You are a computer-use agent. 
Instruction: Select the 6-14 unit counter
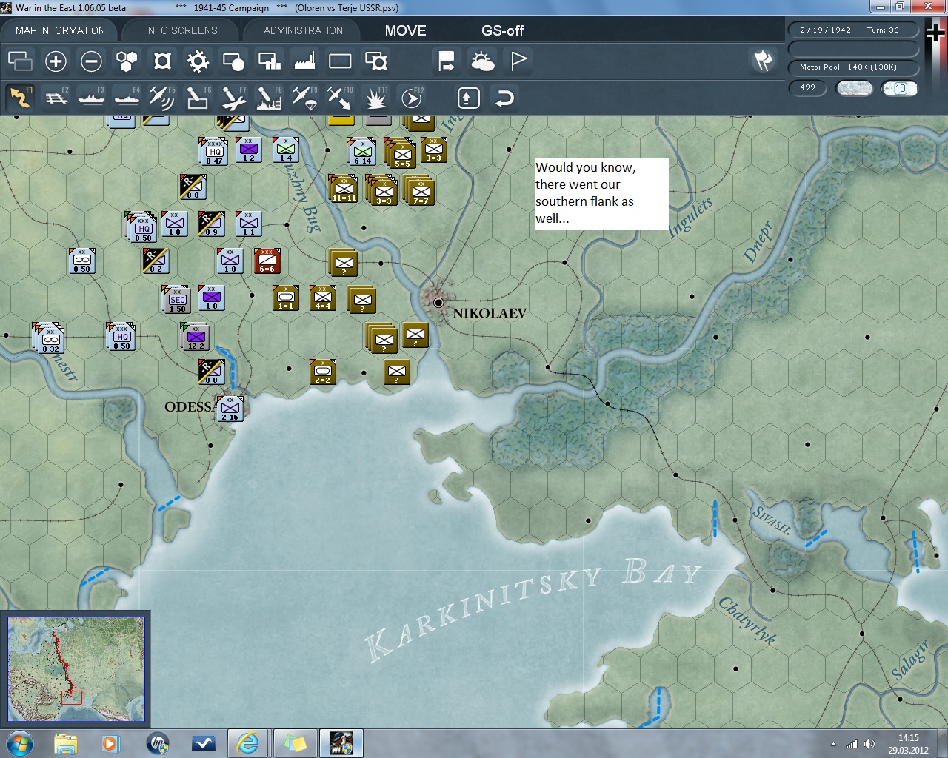click(x=362, y=151)
